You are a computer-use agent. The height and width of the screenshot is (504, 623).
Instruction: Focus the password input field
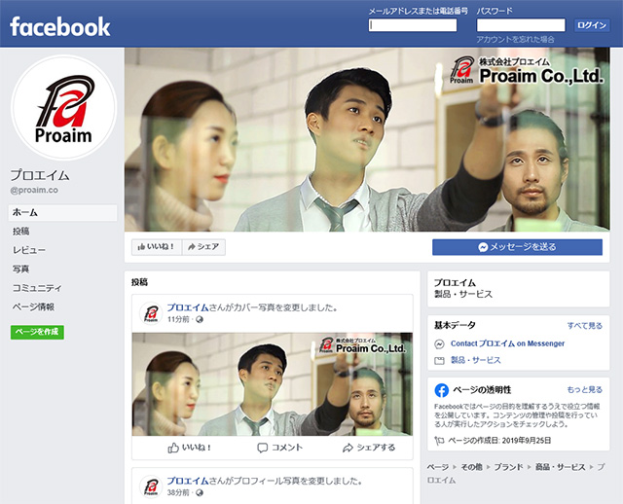coord(521,25)
